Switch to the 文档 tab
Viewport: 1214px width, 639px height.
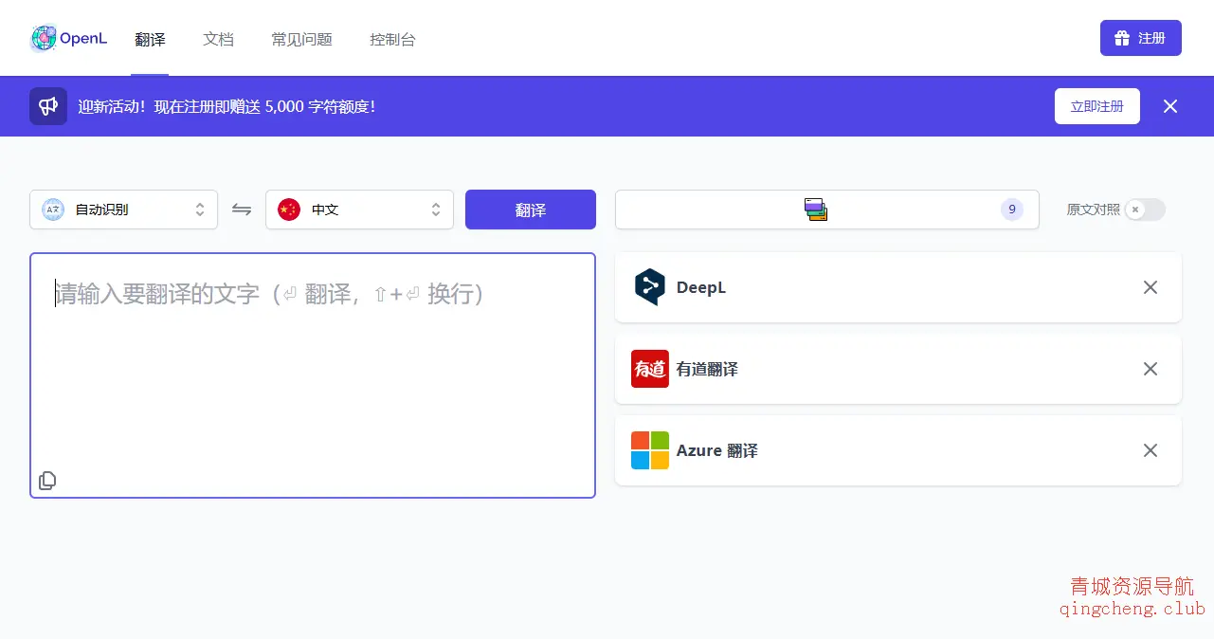[218, 39]
